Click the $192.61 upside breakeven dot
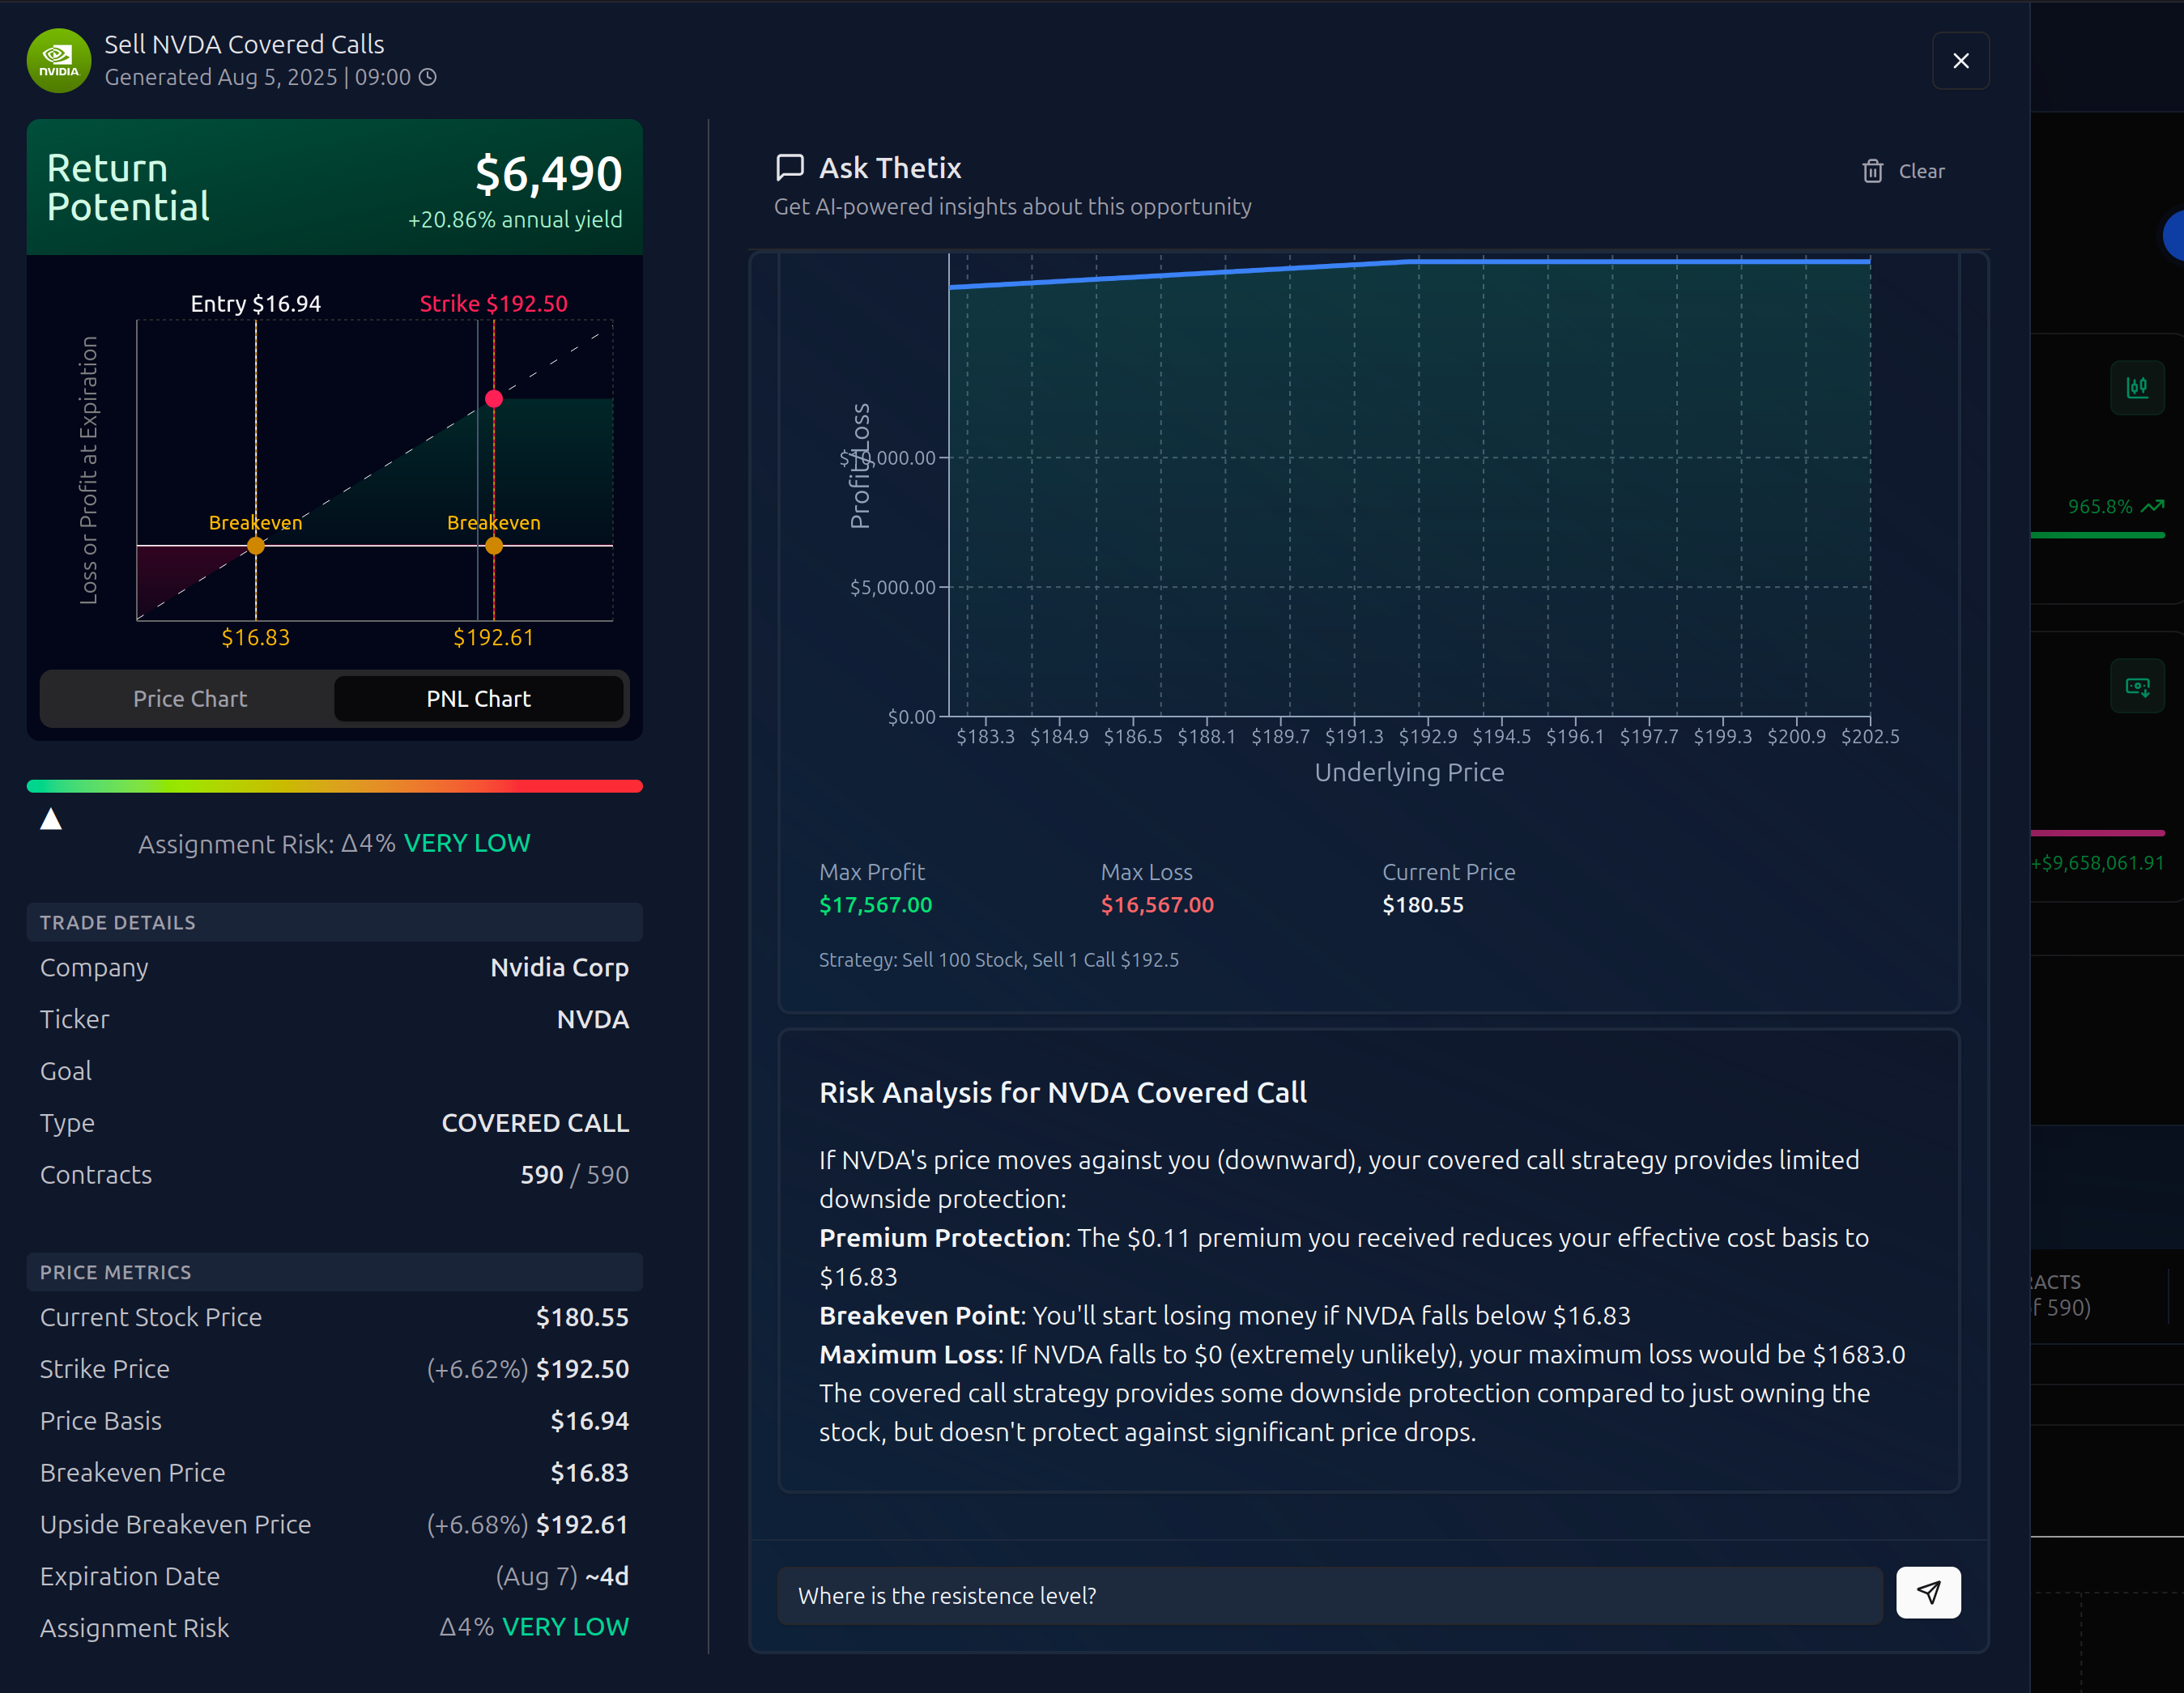 click(x=494, y=546)
